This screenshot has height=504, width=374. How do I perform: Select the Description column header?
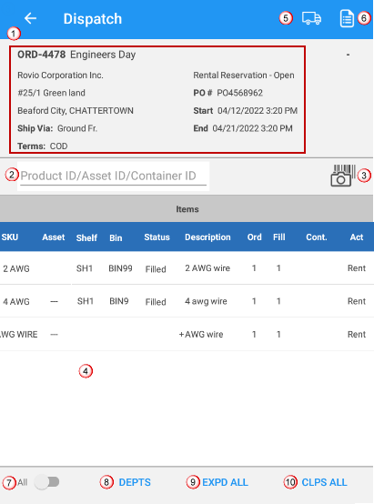point(207,237)
